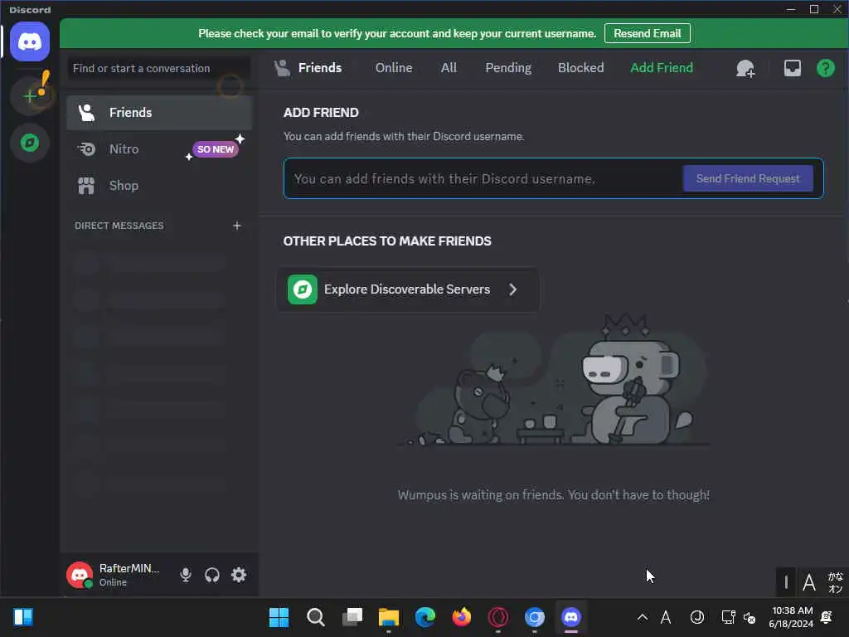Click the Resend Email button

pyautogui.click(x=647, y=33)
